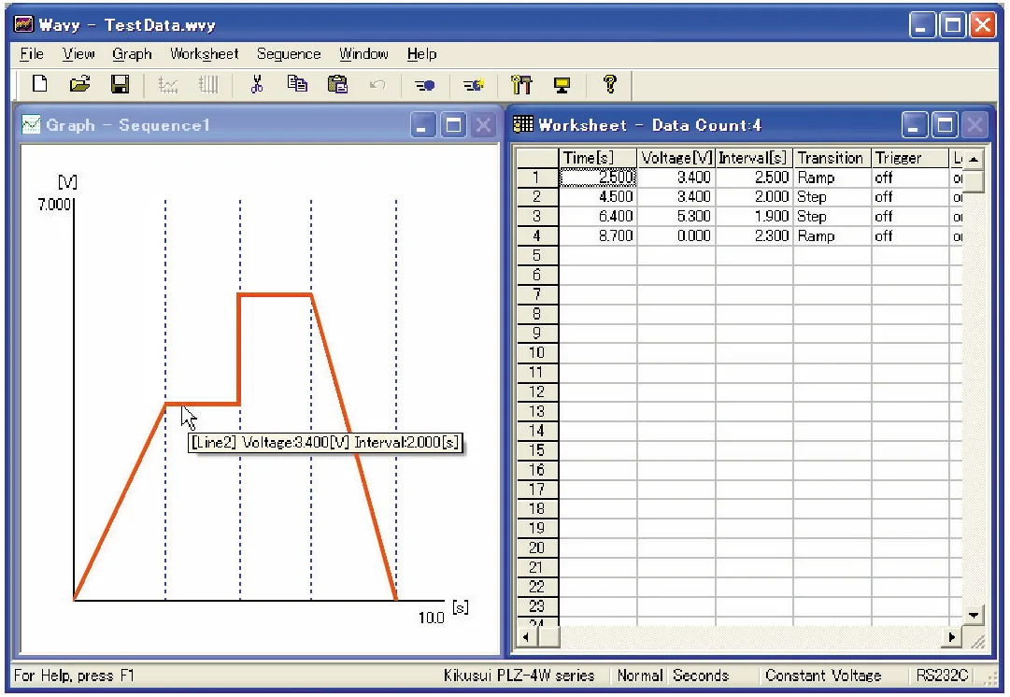Cut the selected worksheet cell
The height and width of the screenshot is (697, 1010).
257,84
